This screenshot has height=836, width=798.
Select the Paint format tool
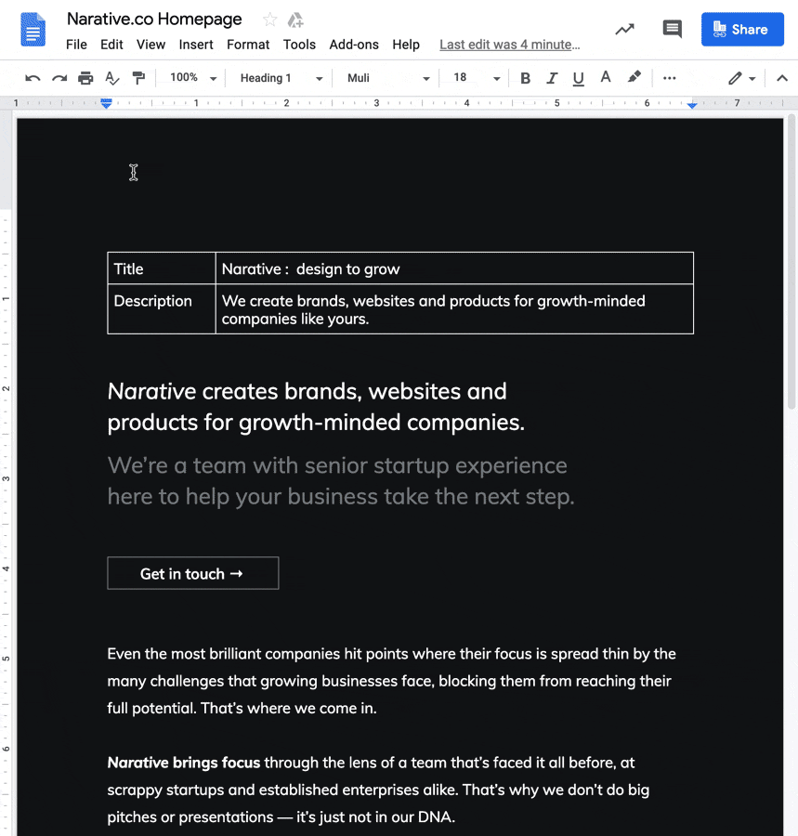pos(138,78)
